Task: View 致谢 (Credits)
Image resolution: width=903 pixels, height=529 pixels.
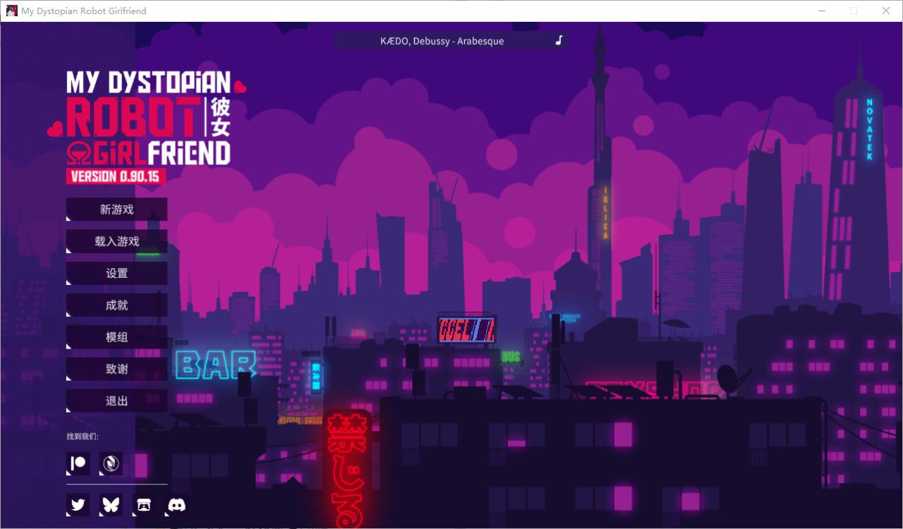Action: click(x=116, y=368)
